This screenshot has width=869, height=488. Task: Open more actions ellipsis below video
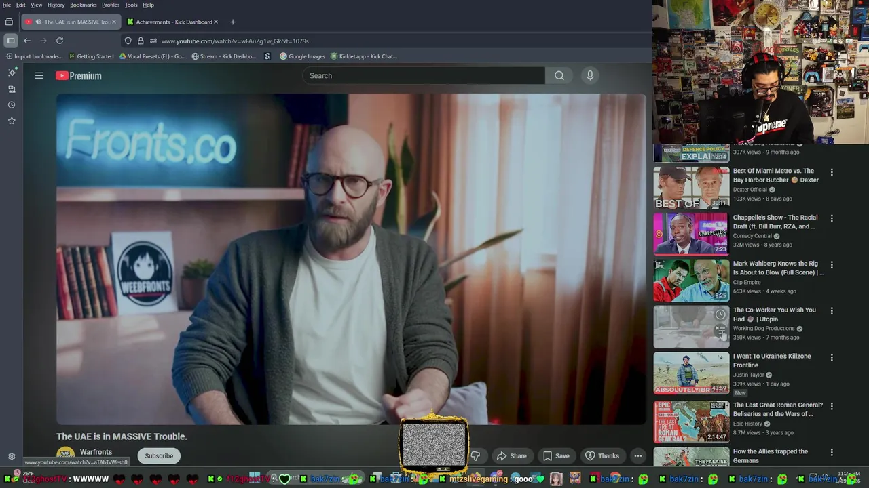click(x=638, y=456)
